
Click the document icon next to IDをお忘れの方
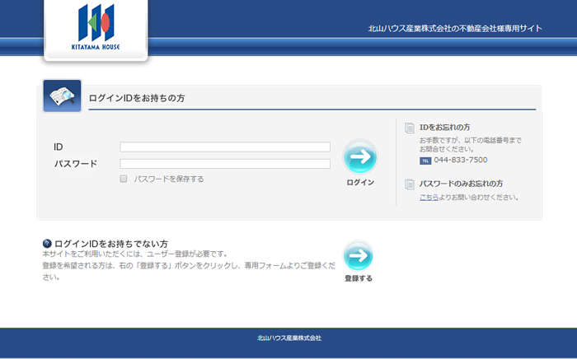click(x=410, y=128)
